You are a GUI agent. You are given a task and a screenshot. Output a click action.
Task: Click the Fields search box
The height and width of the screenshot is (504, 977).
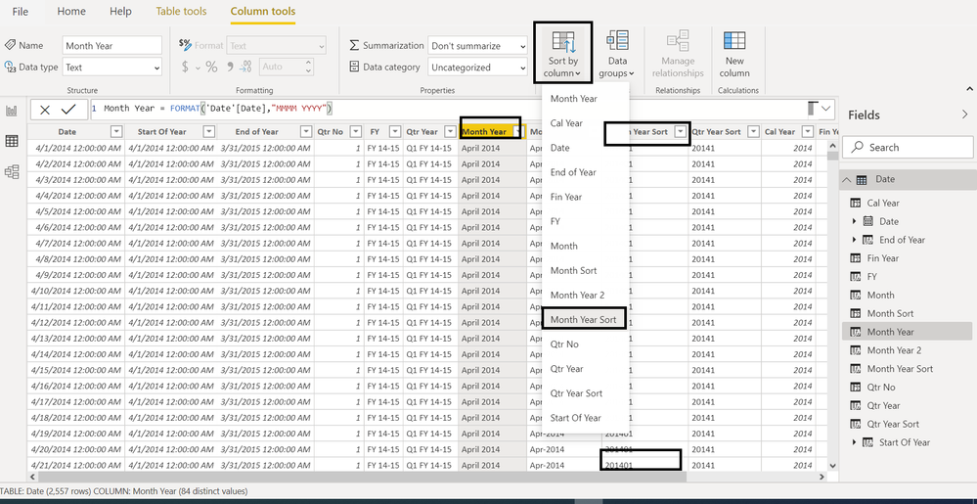click(x=908, y=147)
